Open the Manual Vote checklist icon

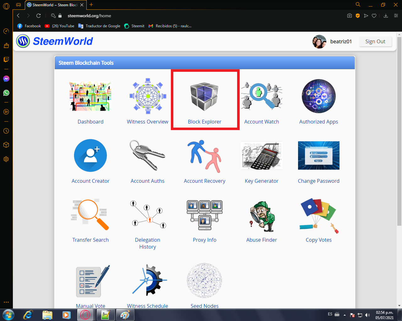[x=93, y=281]
